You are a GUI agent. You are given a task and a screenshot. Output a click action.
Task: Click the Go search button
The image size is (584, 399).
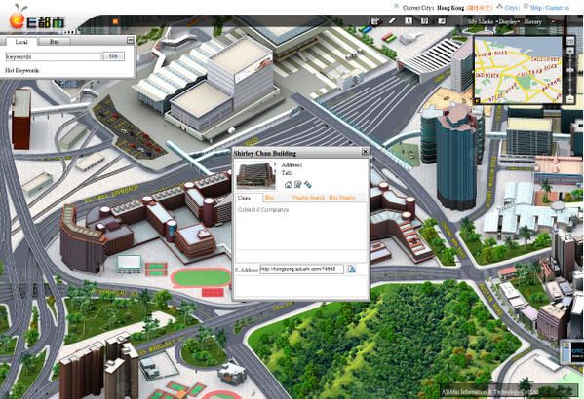(114, 56)
